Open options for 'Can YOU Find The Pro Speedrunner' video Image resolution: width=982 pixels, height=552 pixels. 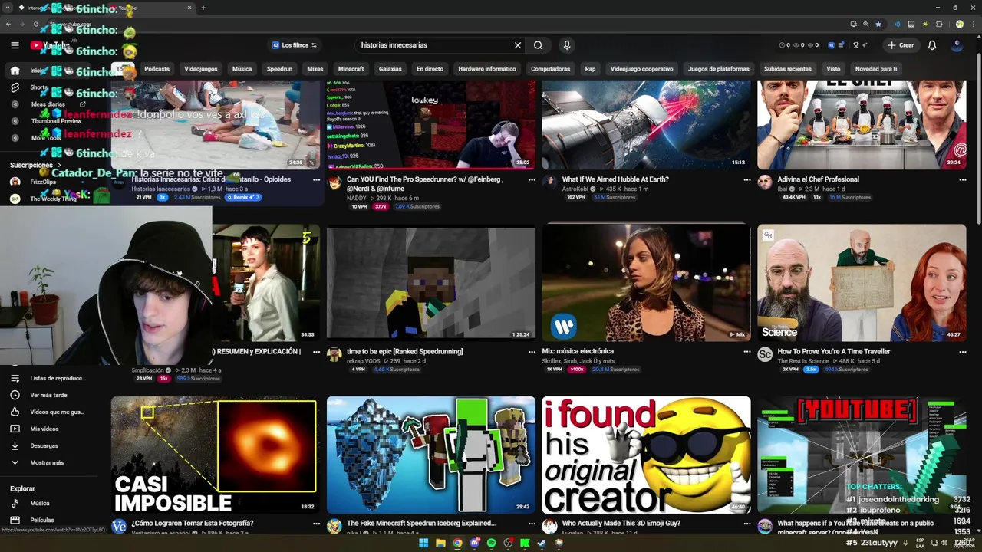tap(532, 179)
